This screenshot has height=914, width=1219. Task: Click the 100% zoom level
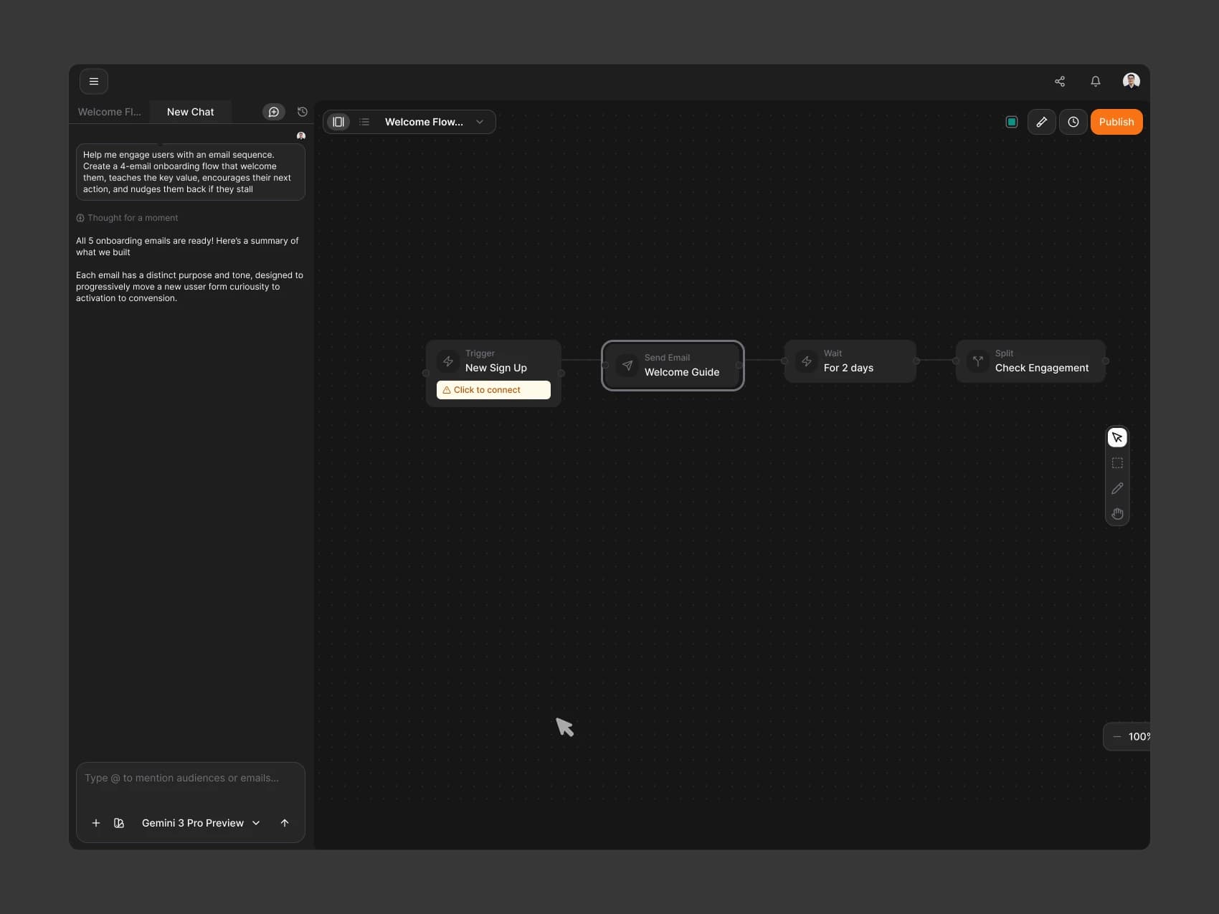pyautogui.click(x=1139, y=737)
